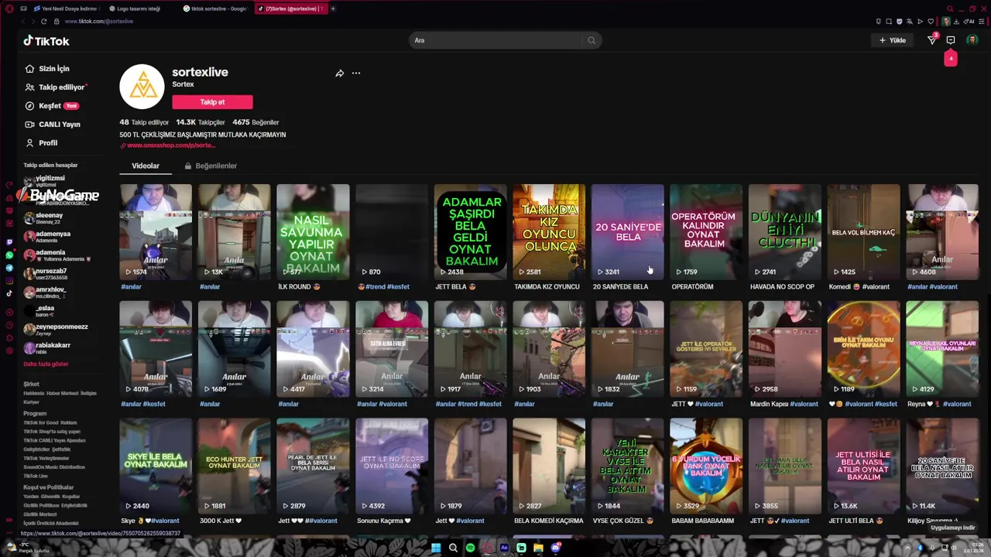Viewport: 991px width, 557px height.
Task: Open the messages icon in header
Action: tap(951, 40)
